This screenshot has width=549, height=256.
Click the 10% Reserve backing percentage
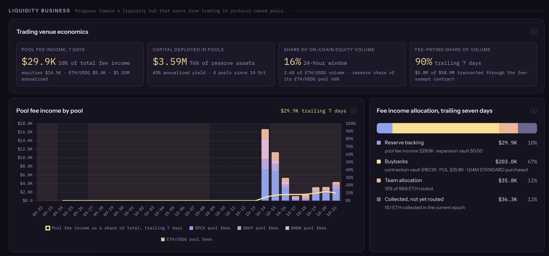coord(532,143)
